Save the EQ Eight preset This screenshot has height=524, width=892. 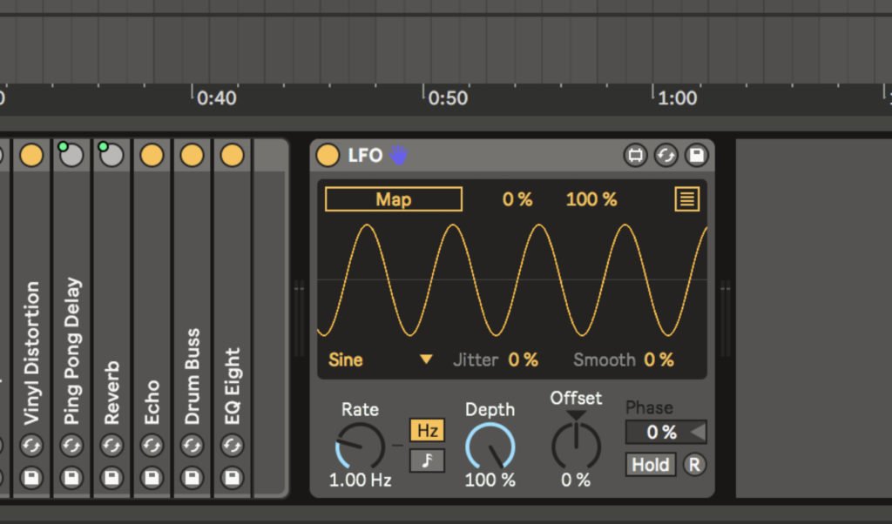(x=232, y=477)
